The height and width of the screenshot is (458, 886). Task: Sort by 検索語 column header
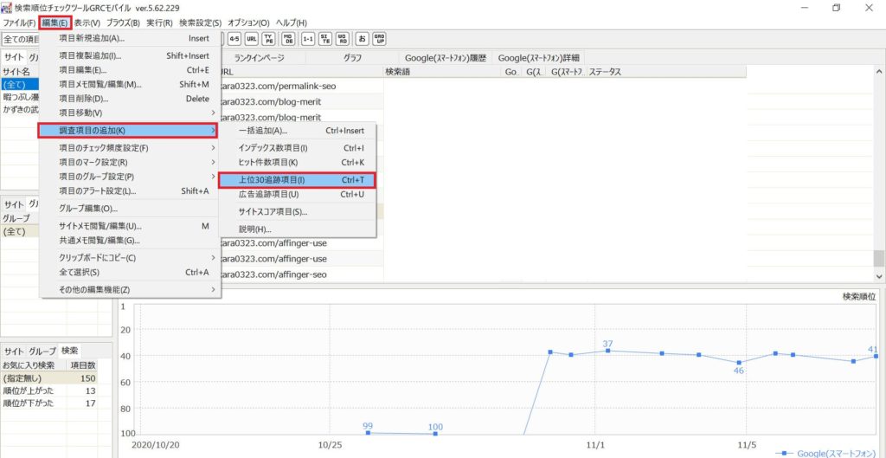[443, 72]
